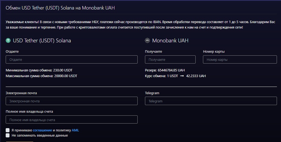The height and width of the screenshot is (142, 281).
Task: Open the AML policy link
Action: [x=75, y=130]
